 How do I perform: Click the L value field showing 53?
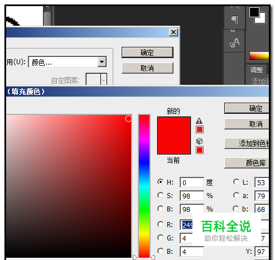tap(262, 182)
